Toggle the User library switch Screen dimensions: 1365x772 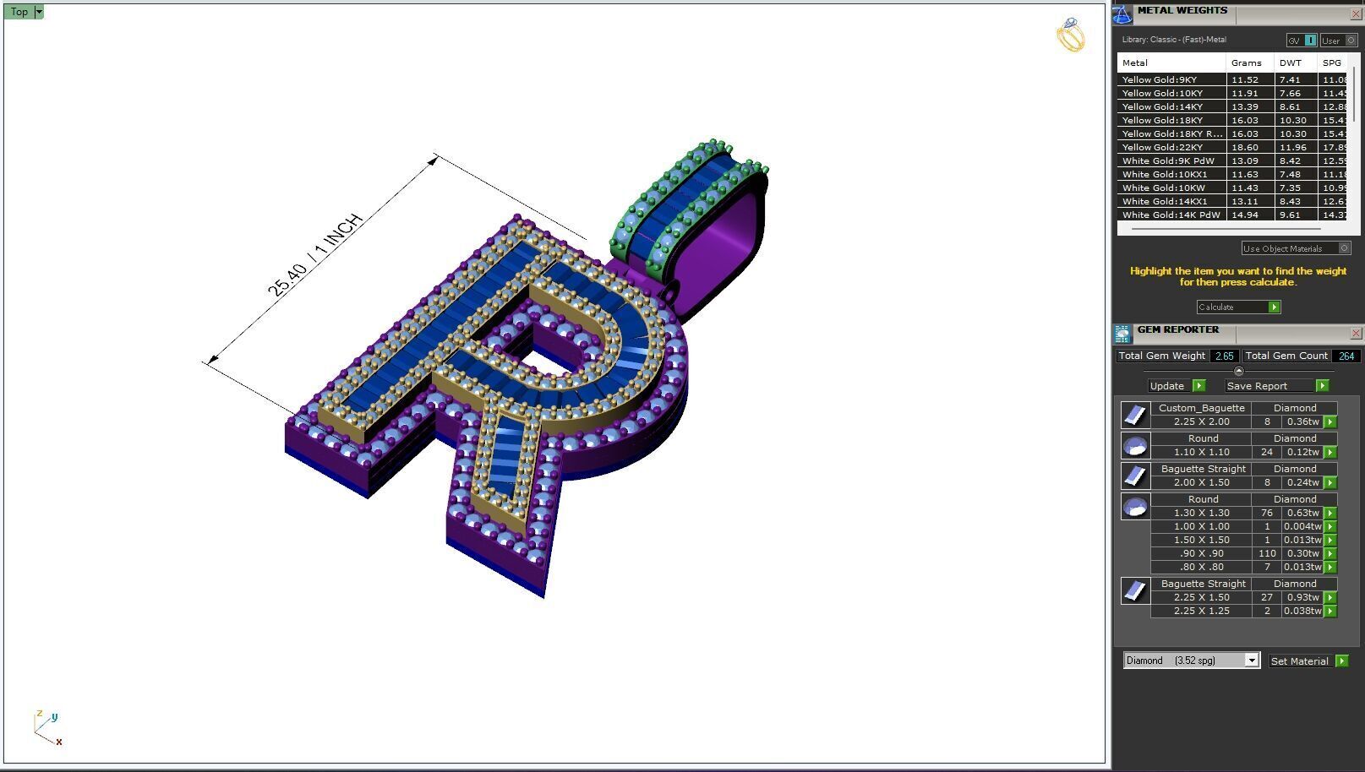[1339, 41]
